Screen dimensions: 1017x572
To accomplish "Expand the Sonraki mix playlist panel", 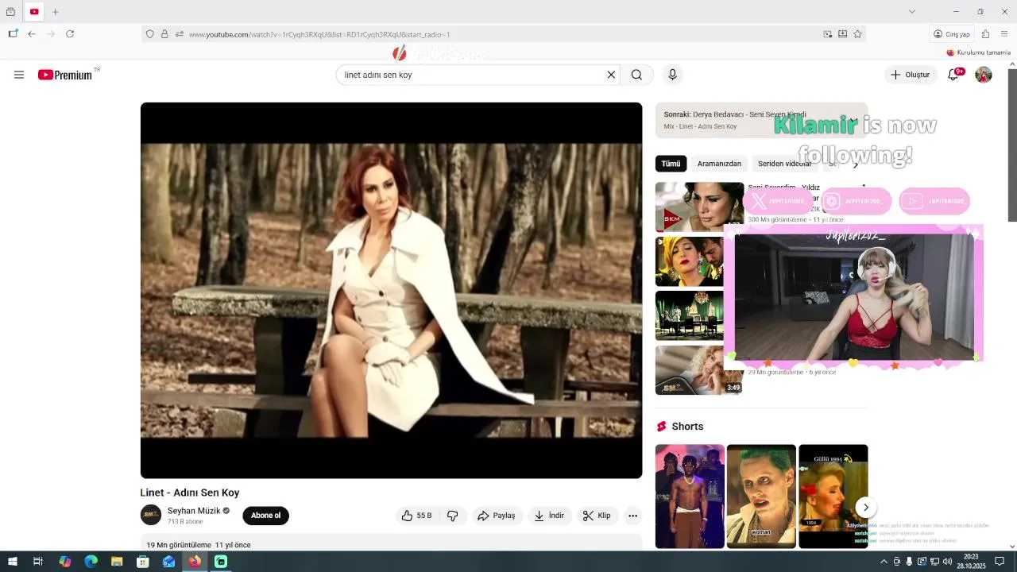I will point(761,120).
